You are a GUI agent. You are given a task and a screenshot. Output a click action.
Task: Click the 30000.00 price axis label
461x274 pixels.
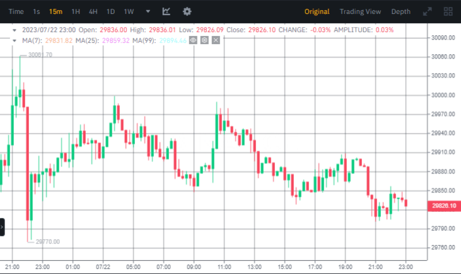pyautogui.click(x=443, y=95)
